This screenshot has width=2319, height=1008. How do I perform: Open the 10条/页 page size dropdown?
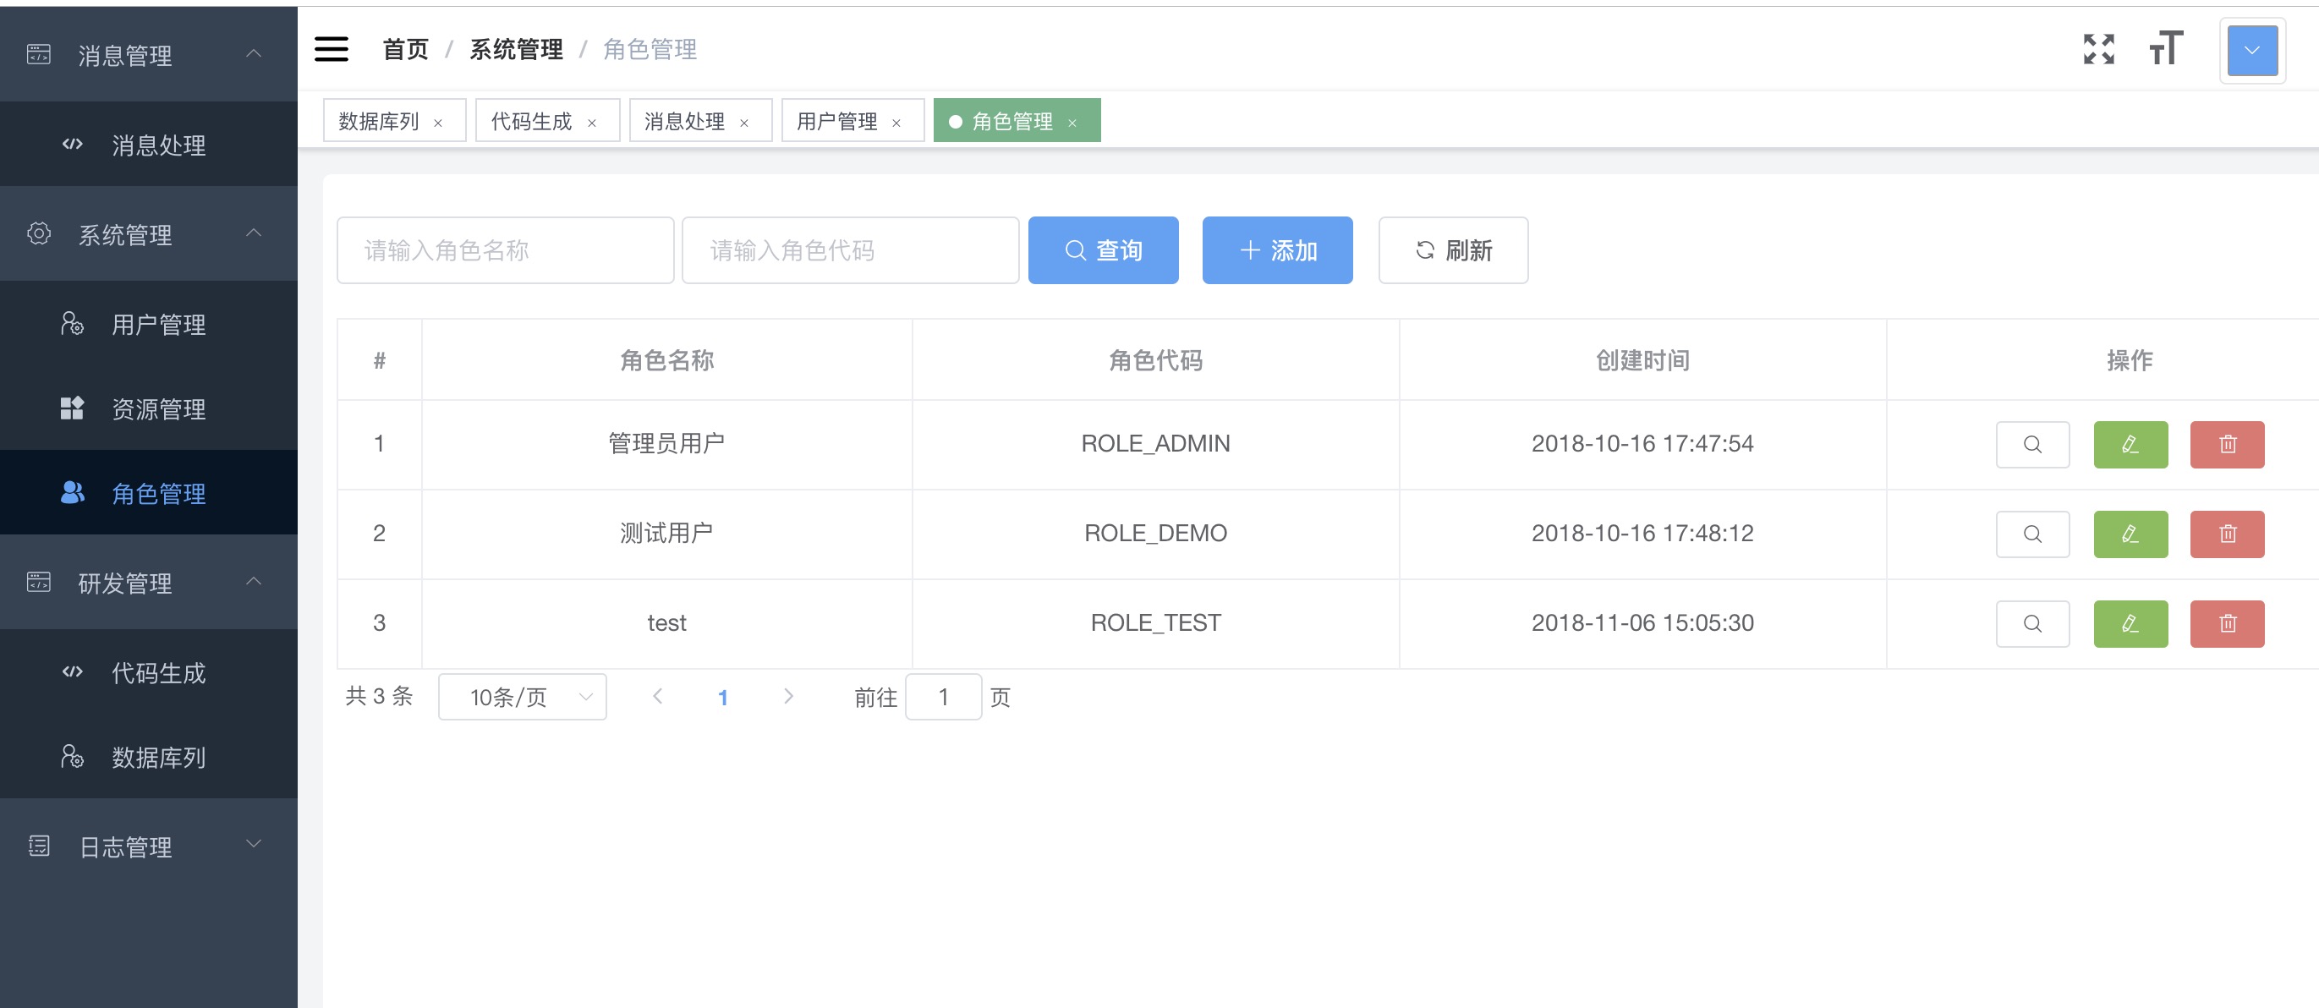(x=522, y=697)
